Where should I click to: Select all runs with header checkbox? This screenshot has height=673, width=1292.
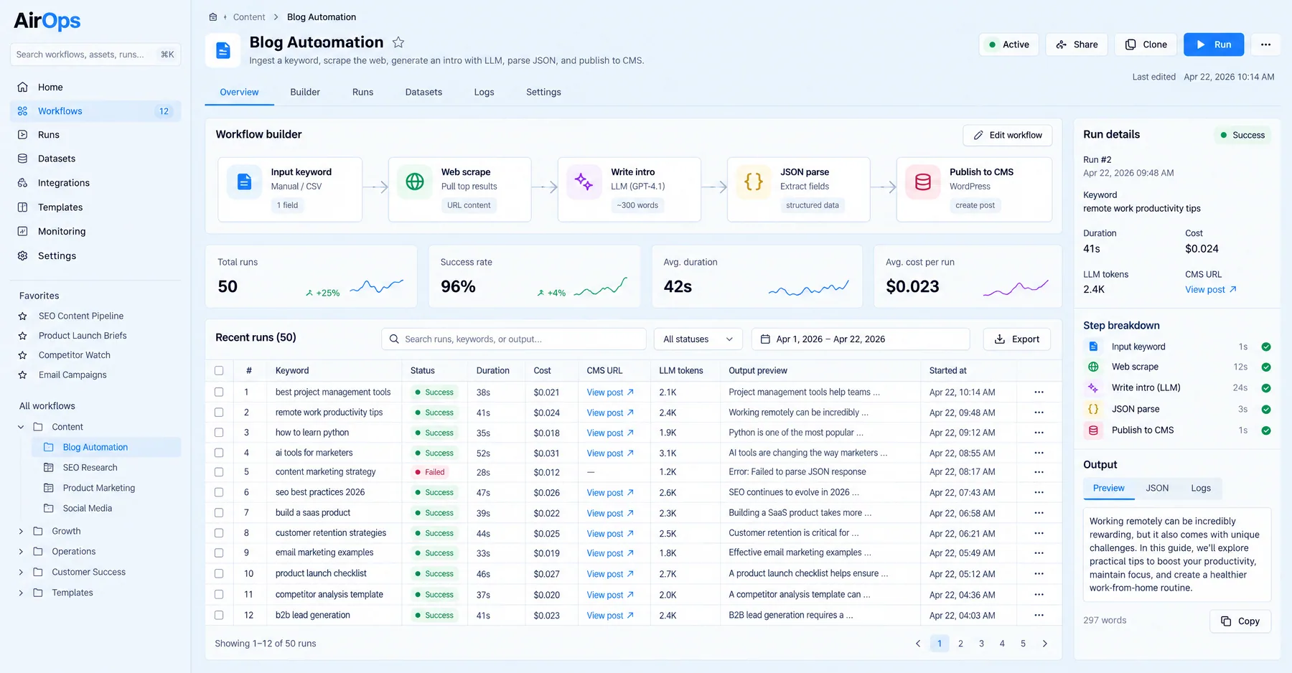click(219, 371)
